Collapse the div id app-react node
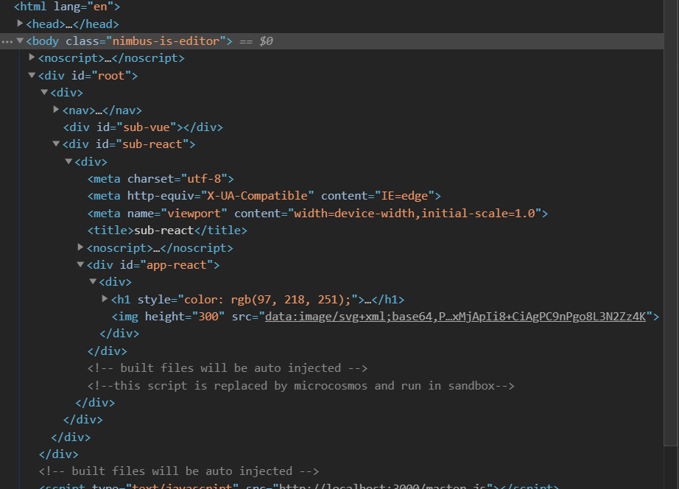The height and width of the screenshot is (489, 679). point(80,264)
